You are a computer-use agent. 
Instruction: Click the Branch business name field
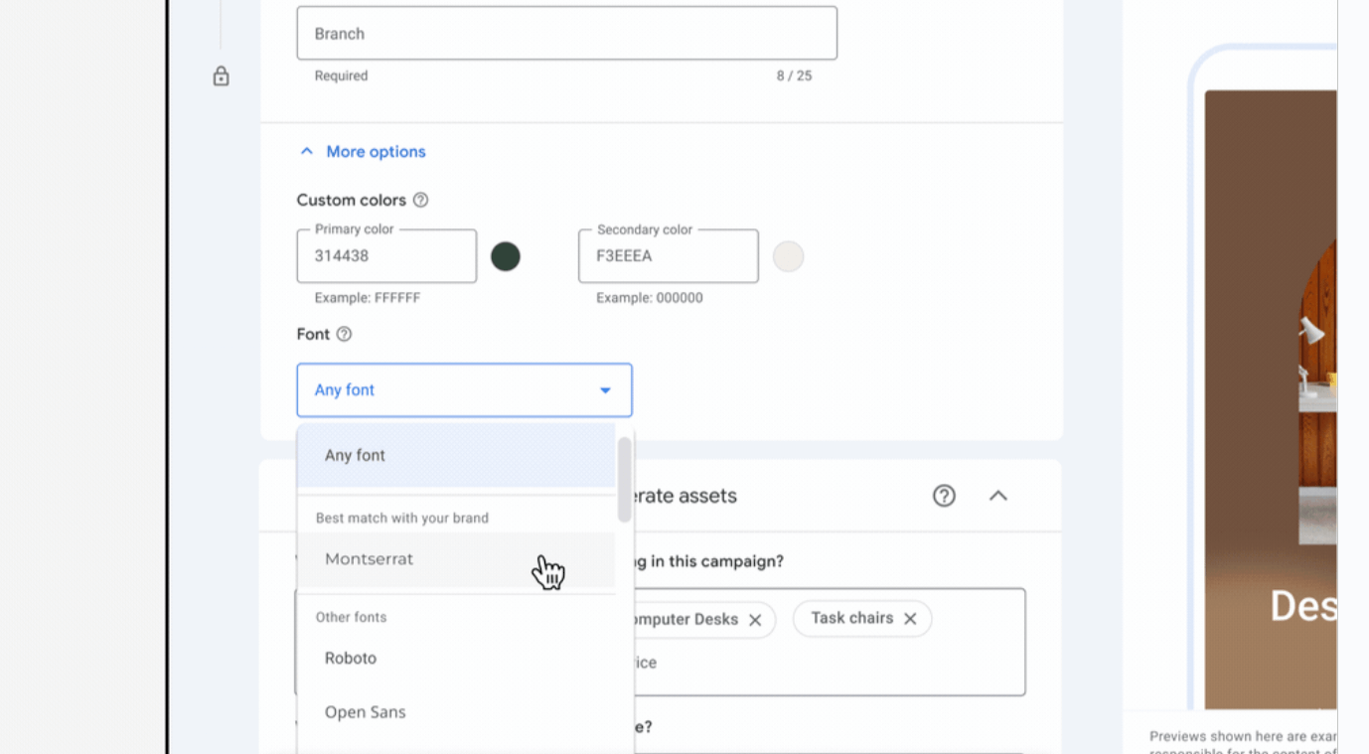click(566, 33)
